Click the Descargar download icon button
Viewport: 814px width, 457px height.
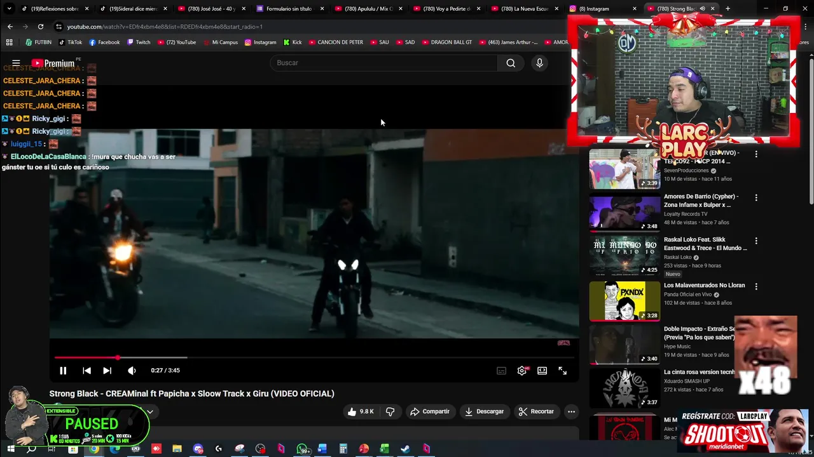pyautogui.click(x=484, y=411)
